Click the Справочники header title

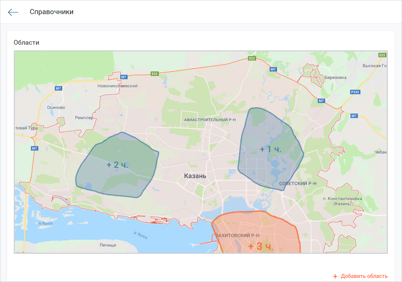[x=52, y=12]
